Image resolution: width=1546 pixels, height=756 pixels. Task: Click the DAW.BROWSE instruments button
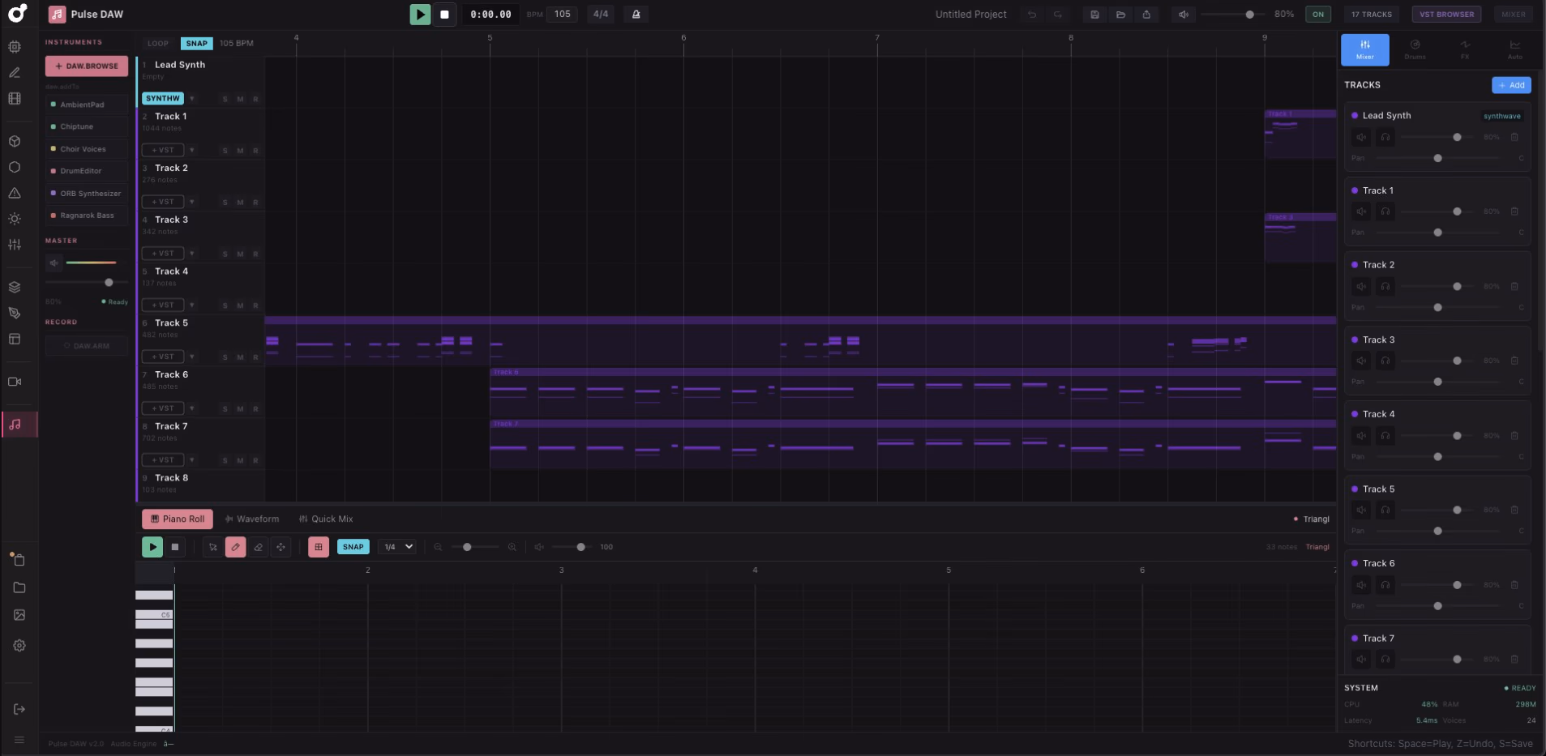[87, 66]
